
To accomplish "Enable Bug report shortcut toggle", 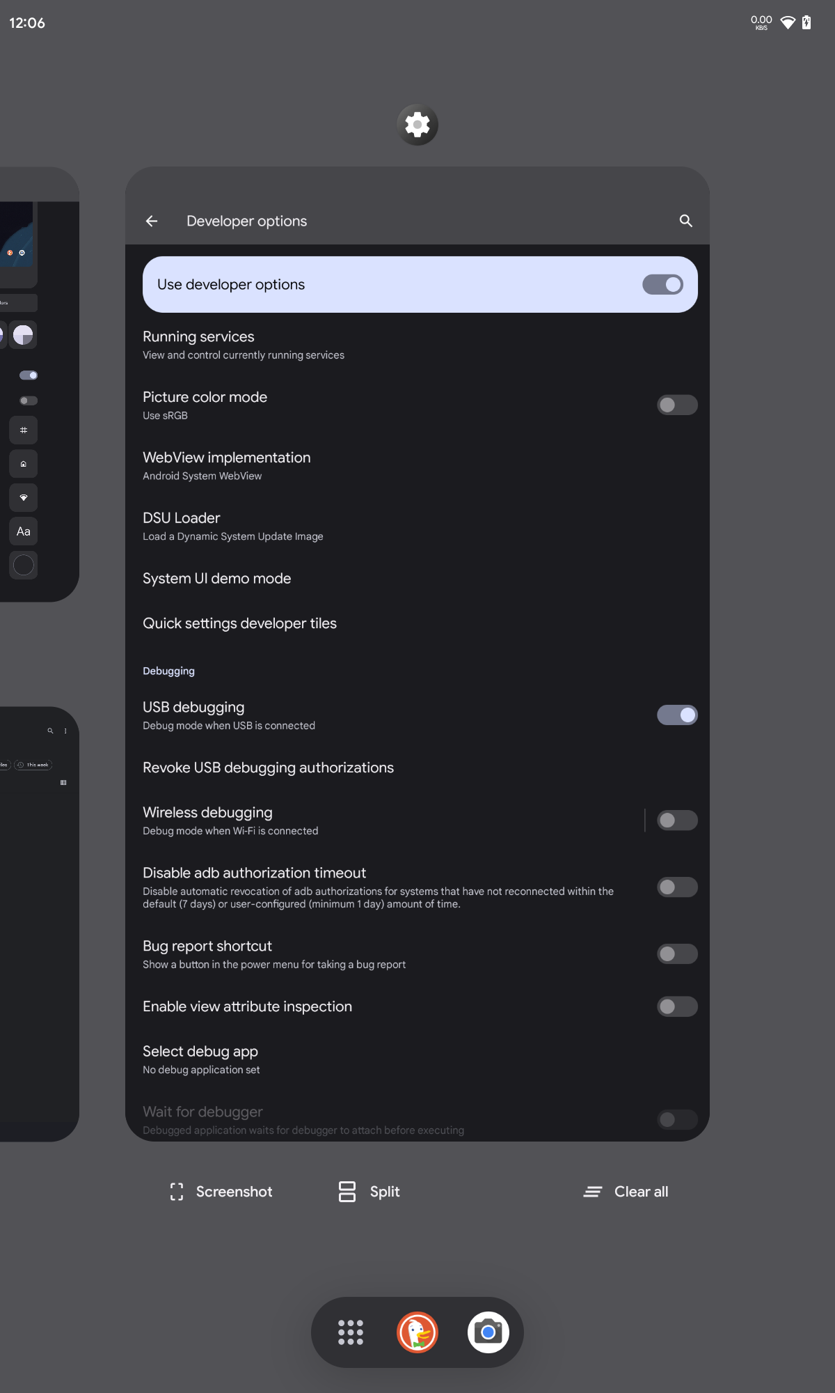I will [x=677, y=954].
